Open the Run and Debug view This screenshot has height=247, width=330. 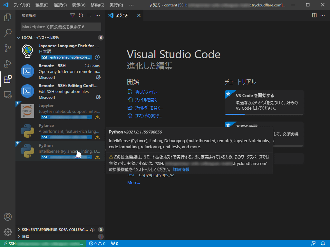coord(8,64)
